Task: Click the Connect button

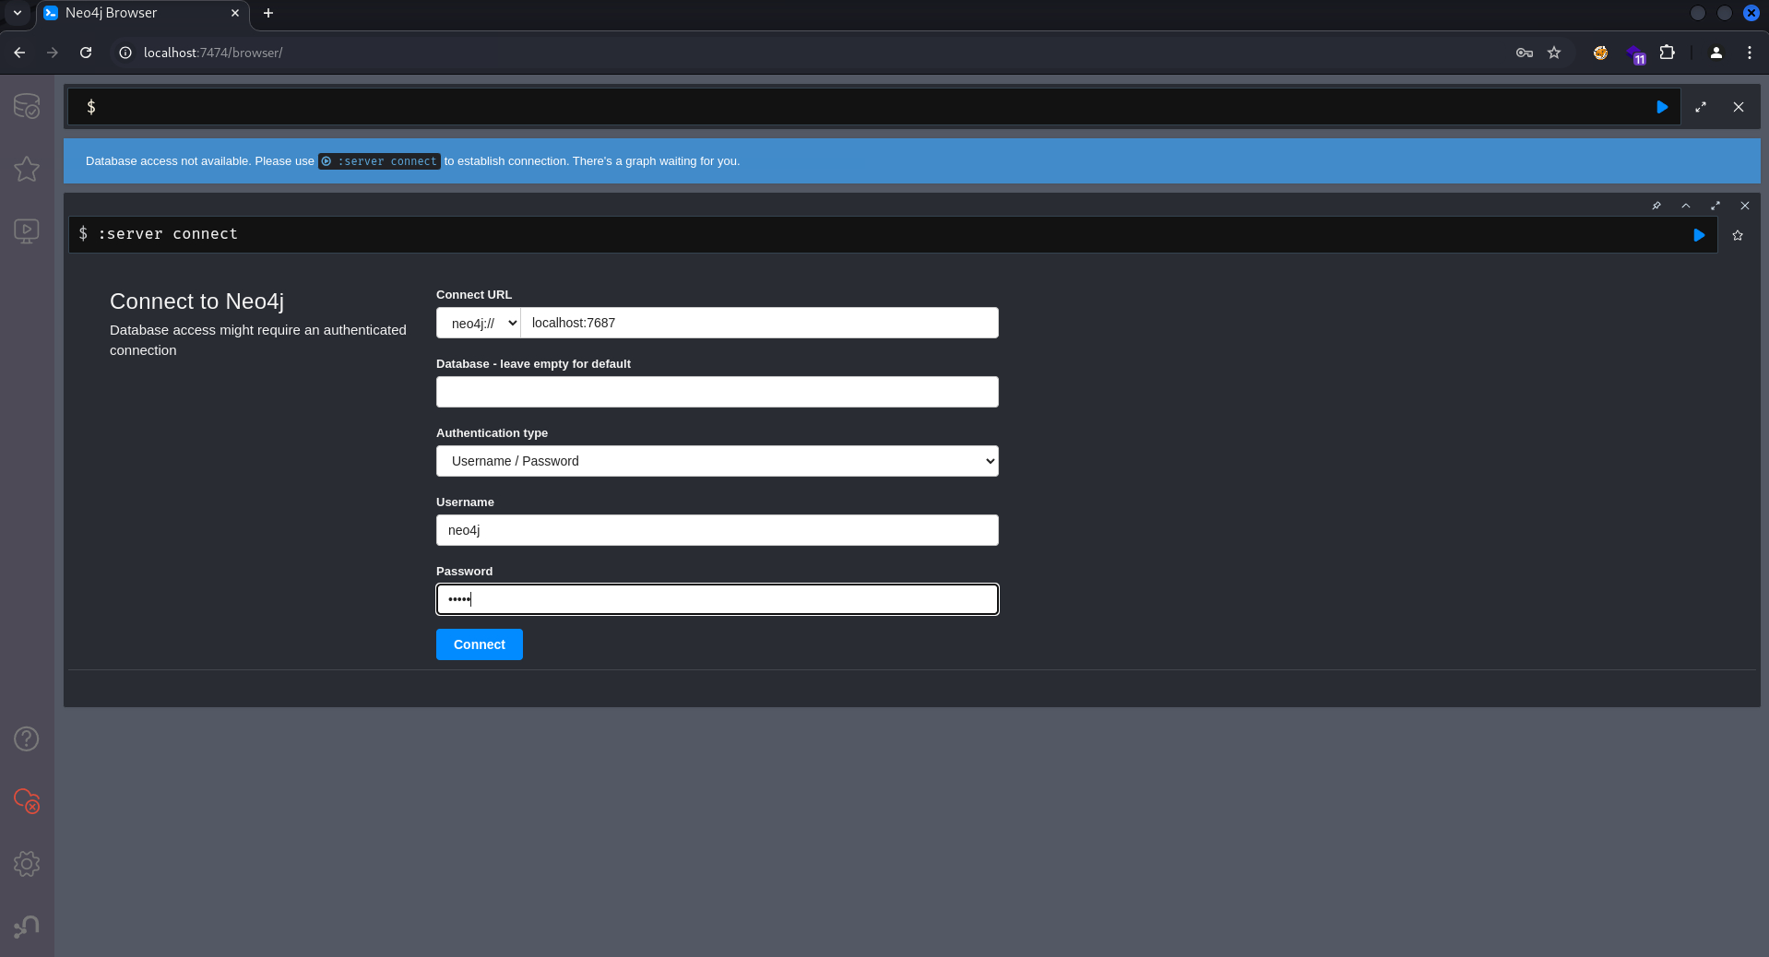Action: tap(480, 644)
